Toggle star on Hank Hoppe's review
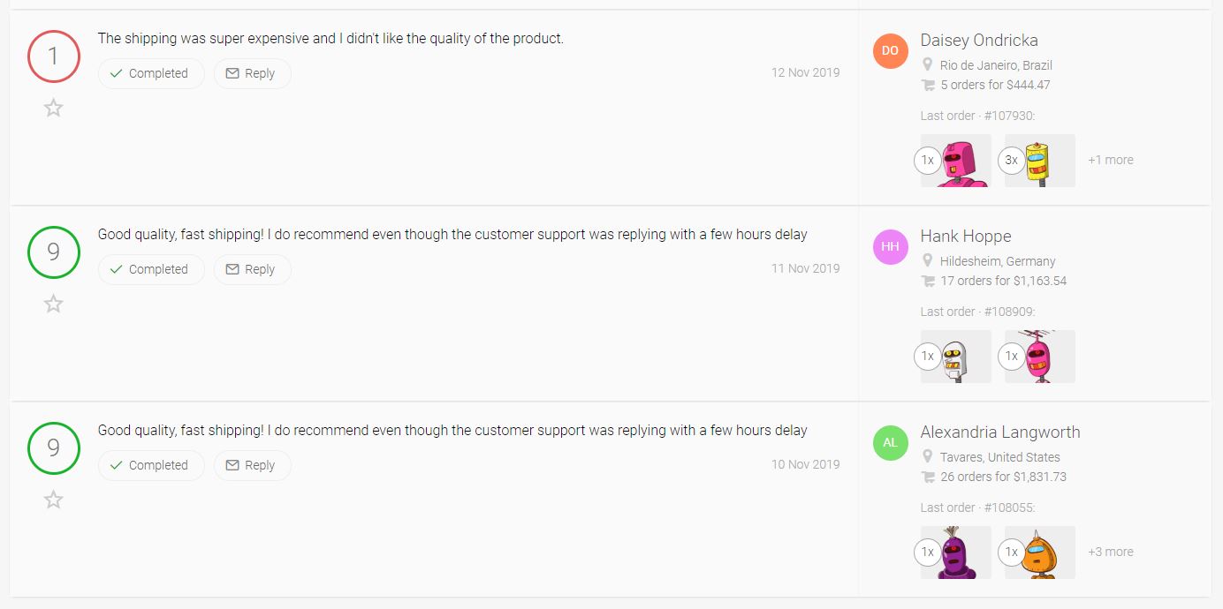 tap(54, 304)
